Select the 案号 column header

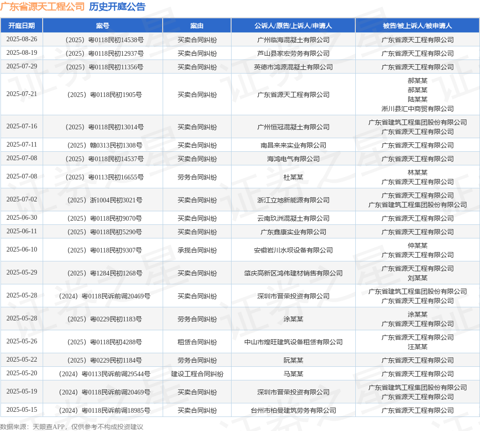click(x=103, y=26)
